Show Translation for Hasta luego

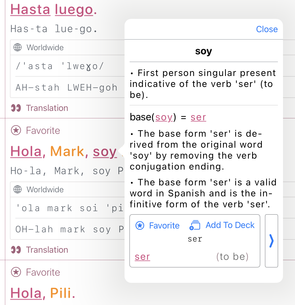47,108
